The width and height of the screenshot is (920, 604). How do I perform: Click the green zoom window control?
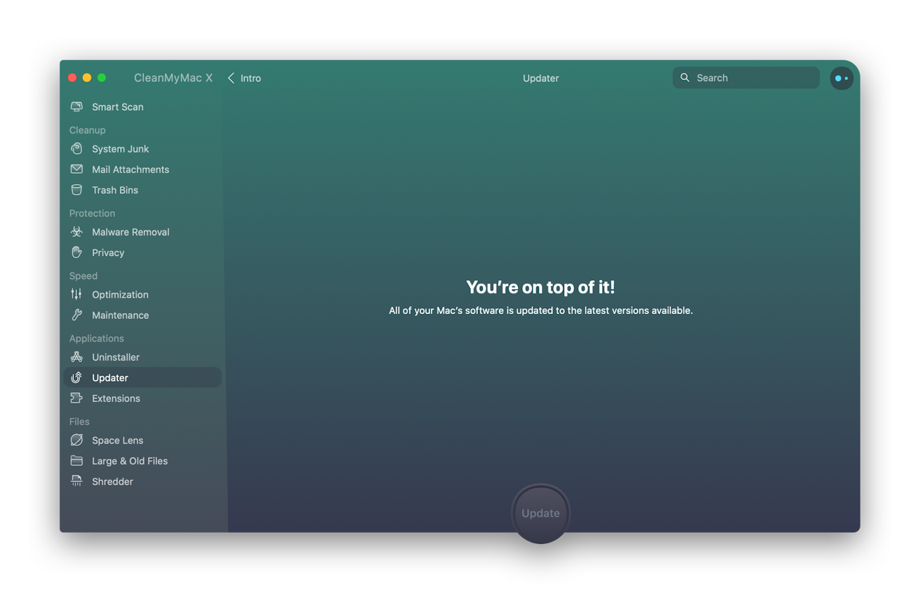tap(102, 78)
